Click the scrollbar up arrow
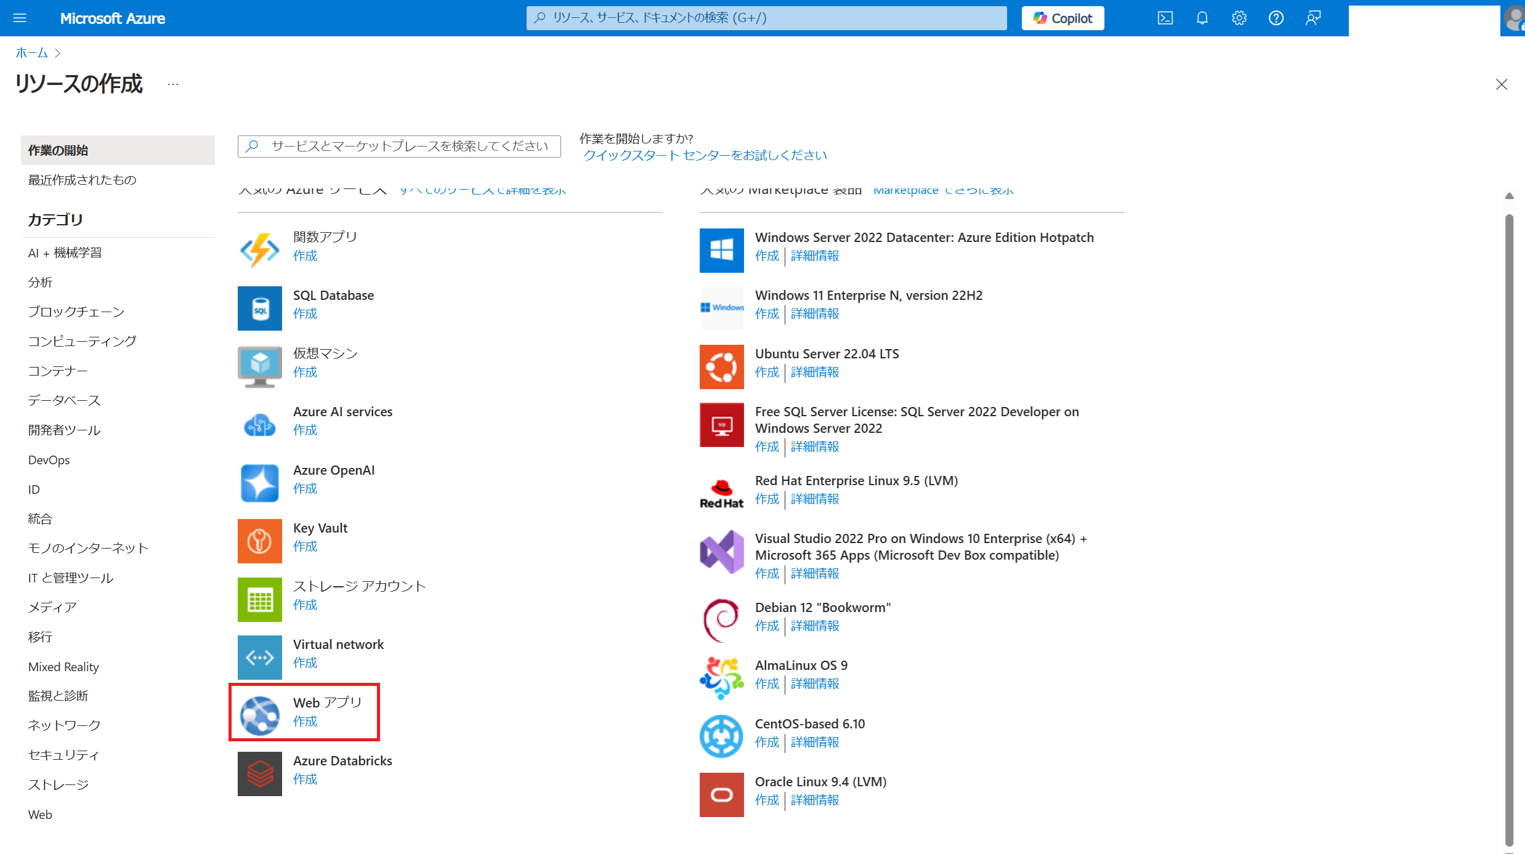Image resolution: width=1525 pixels, height=854 pixels. 1509,196
